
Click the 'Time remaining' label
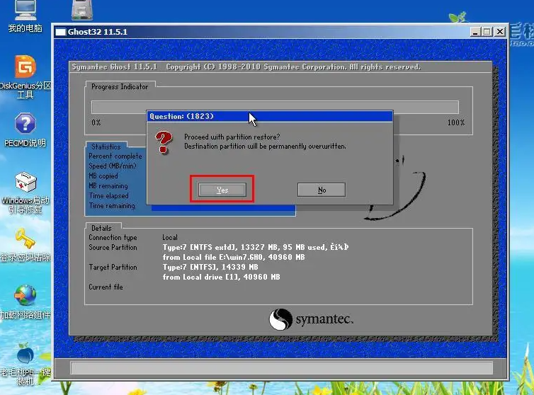tap(112, 205)
